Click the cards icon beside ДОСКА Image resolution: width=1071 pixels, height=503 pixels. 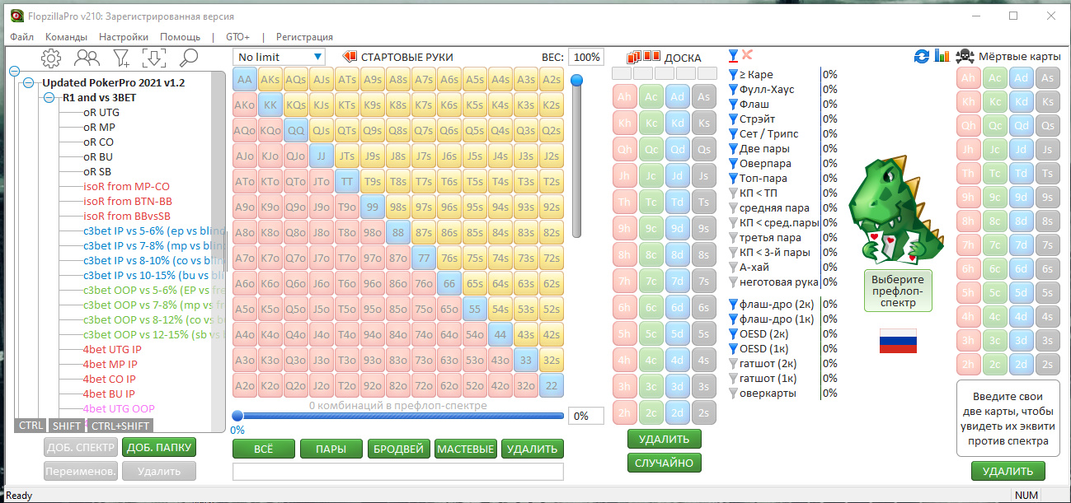644,58
